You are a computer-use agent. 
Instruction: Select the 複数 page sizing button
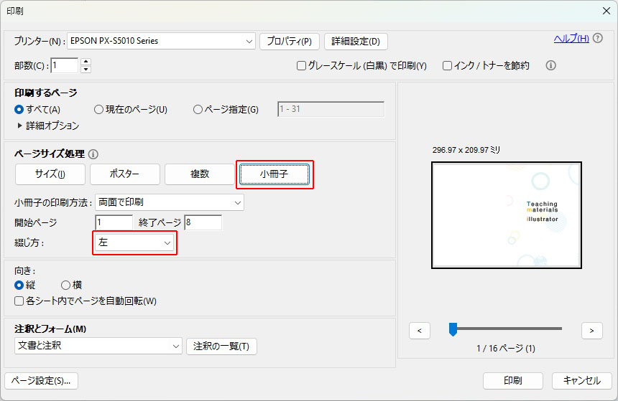200,174
